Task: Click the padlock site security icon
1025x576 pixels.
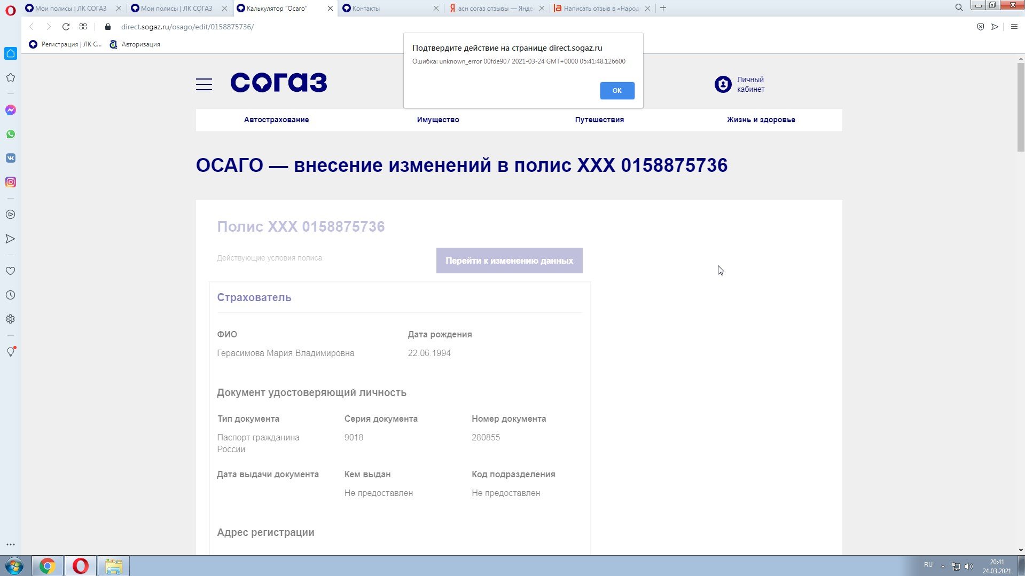Action: [108, 27]
